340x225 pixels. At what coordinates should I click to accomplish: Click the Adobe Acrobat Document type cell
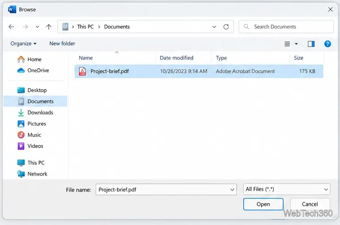(245, 71)
